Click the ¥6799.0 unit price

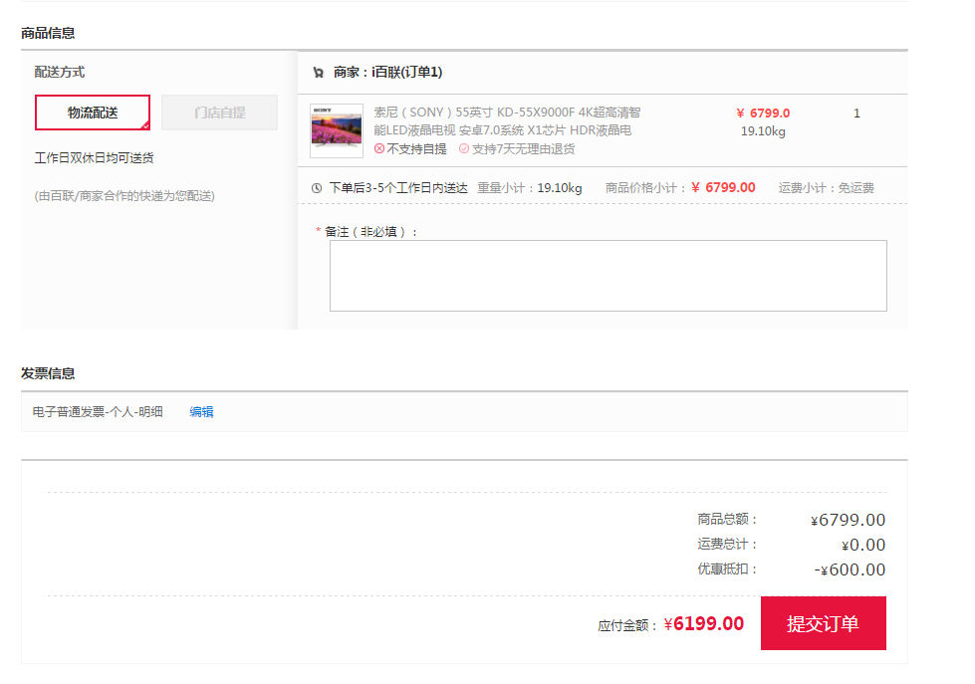coord(764,114)
